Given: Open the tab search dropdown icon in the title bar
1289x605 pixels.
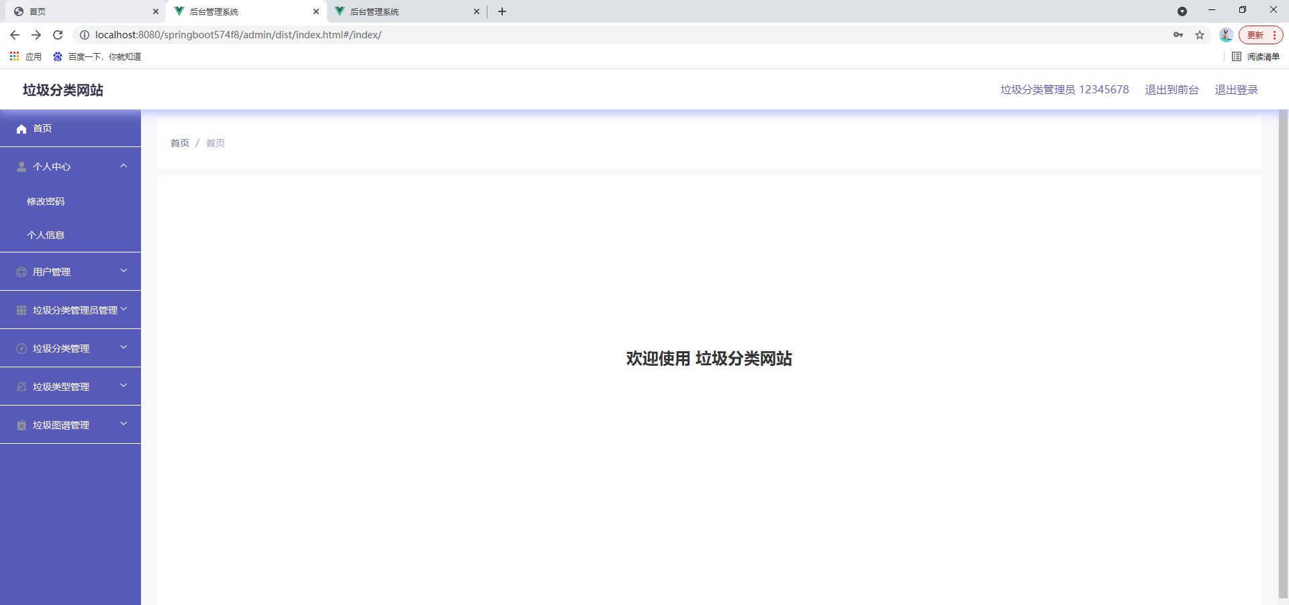Looking at the screenshot, I should pyautogui.click(x=1182, y=11).
